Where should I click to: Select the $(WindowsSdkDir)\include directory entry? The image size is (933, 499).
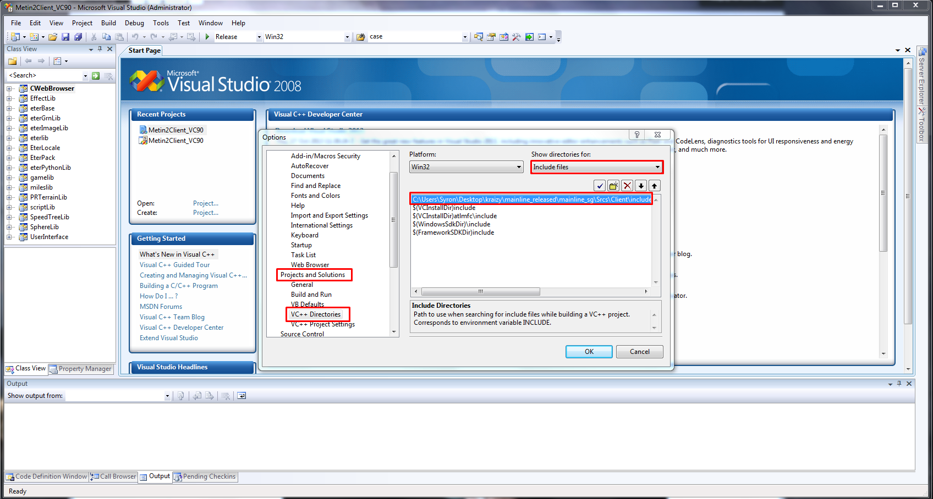click(x=452, y=224)
